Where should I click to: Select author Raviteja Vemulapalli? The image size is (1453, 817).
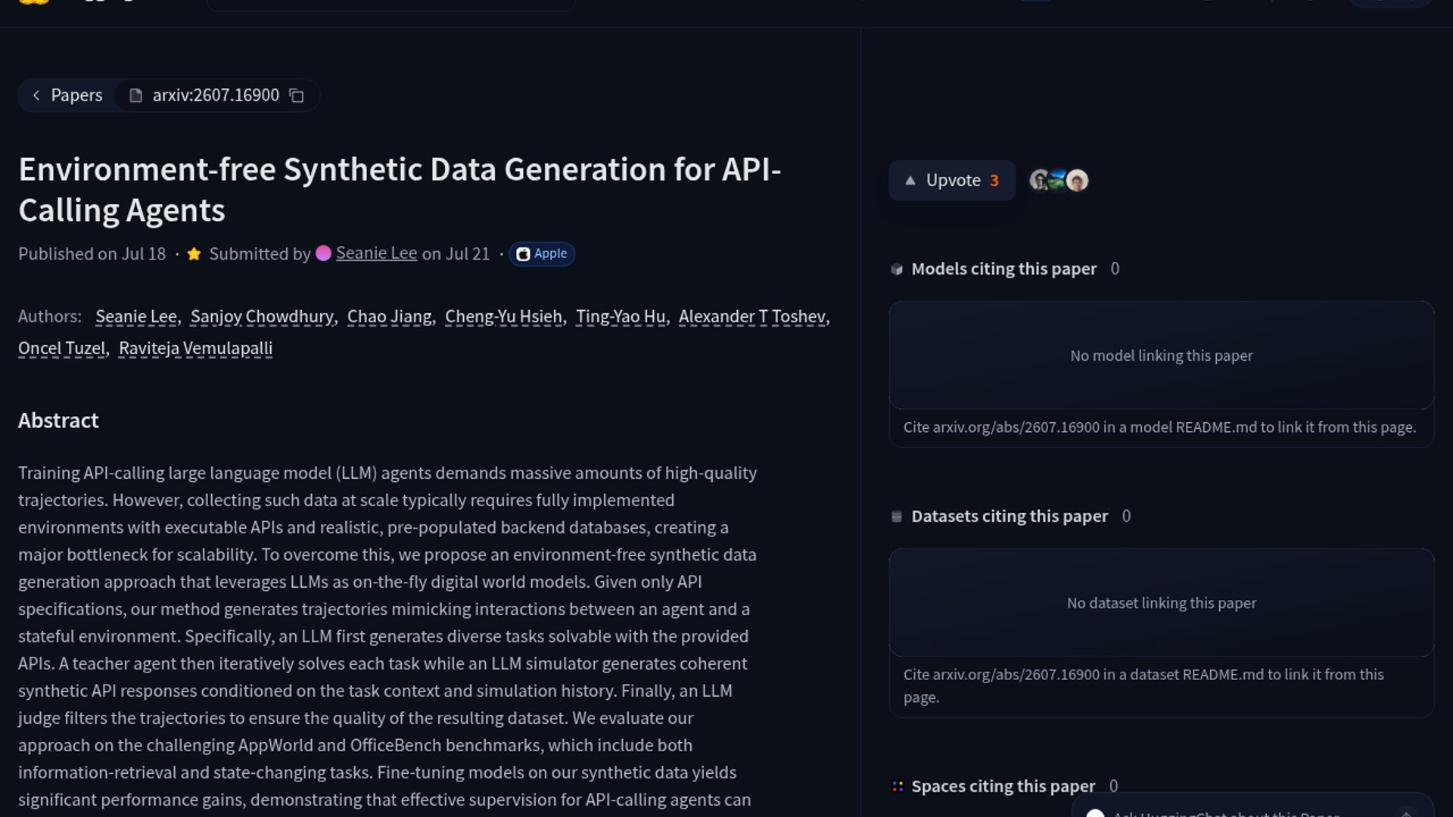tap(195, 348)
